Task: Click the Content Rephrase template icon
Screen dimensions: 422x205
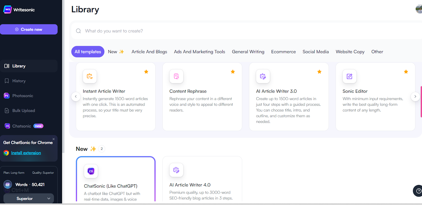Action: tap(176, 76)
